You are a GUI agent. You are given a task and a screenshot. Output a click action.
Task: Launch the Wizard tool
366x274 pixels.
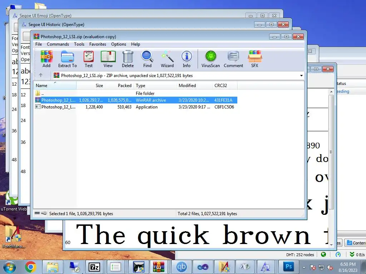(x=167, y=59)
